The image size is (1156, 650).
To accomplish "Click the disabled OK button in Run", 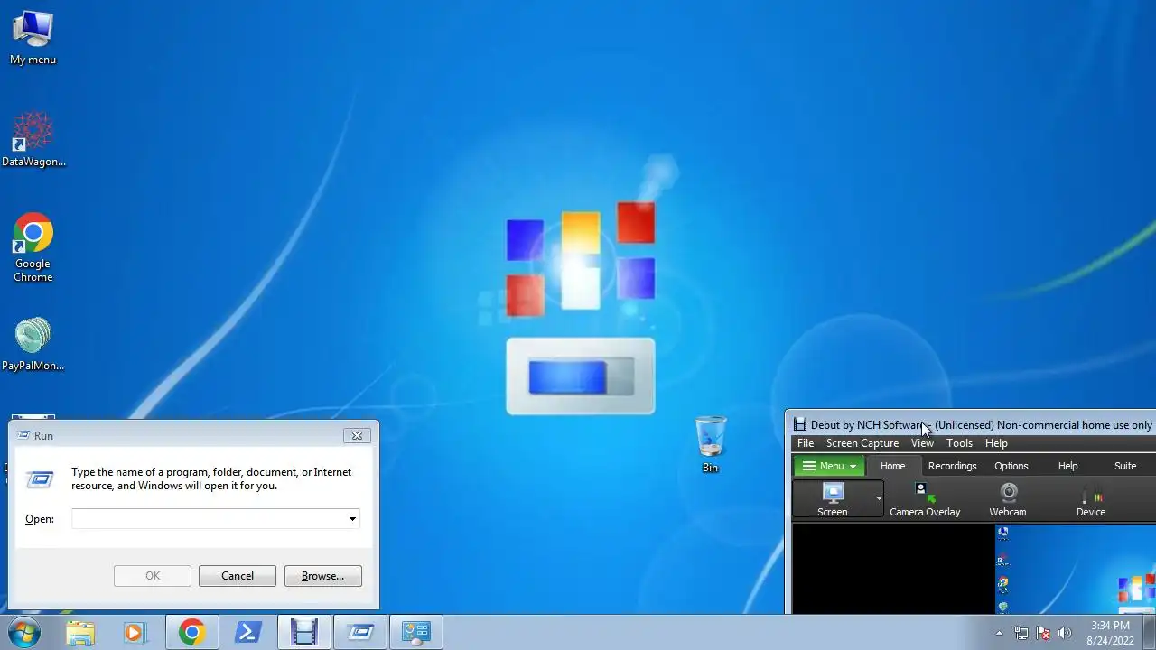I will (x=153, y=576).
